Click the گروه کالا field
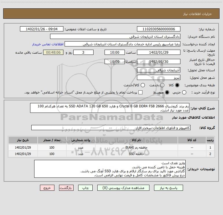The width and height of the screenshot is (223, 215). (111, 128)
